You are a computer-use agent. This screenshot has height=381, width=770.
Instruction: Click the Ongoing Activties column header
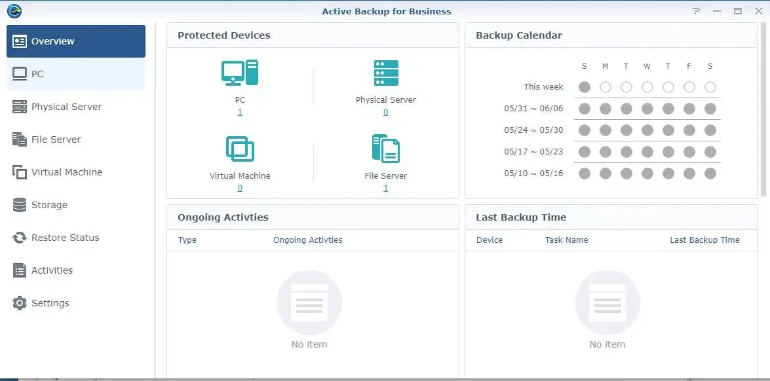(308, 240)
